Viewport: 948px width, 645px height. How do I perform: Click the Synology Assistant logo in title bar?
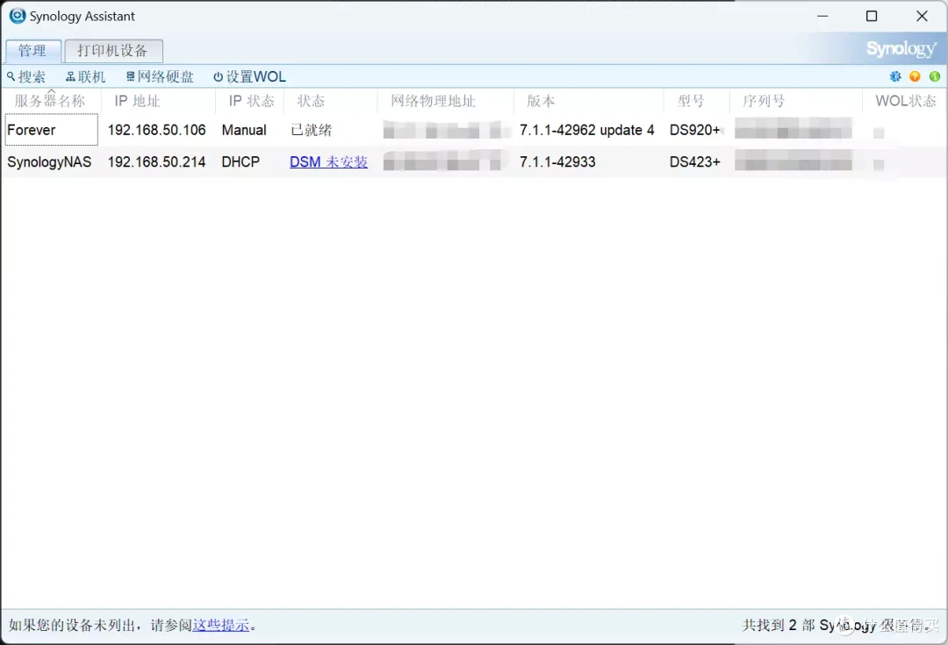coord(18,16)
